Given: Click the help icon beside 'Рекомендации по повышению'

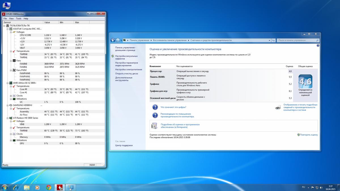Looking at the screenshot, I should click(155, 115).
